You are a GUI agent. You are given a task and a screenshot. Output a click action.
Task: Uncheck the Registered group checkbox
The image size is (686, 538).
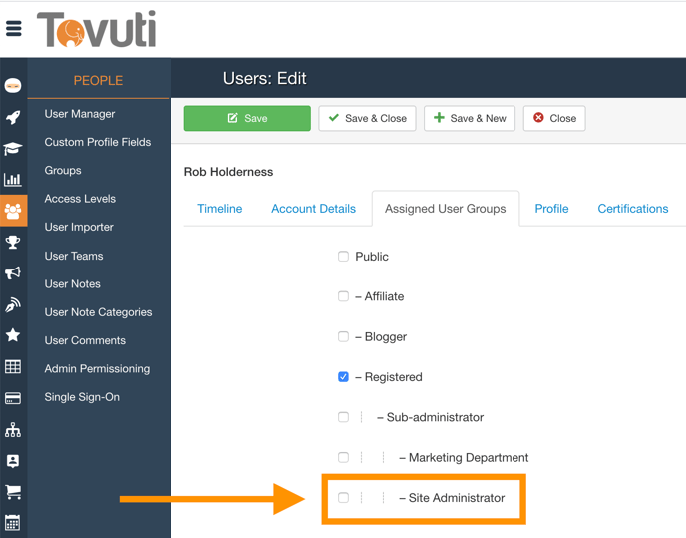[343, 377]
